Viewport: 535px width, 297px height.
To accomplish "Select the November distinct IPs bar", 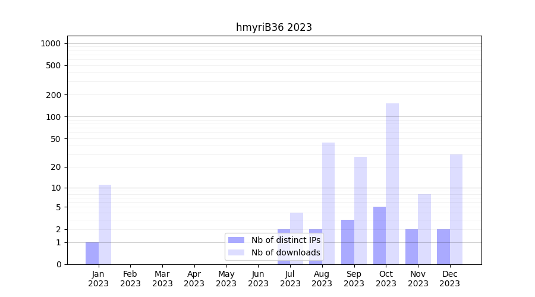I will [411, 247].
